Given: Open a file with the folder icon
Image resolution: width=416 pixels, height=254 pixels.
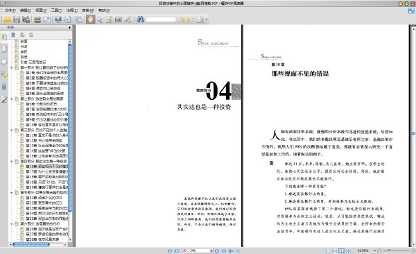Looking at the screenshot, I should coord(7,19).
